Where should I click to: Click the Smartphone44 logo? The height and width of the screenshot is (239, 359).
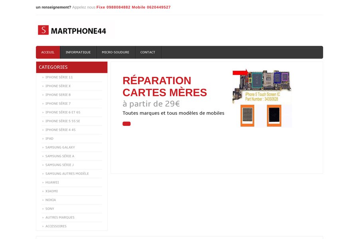pyautogui.click(x=72, y=30)
